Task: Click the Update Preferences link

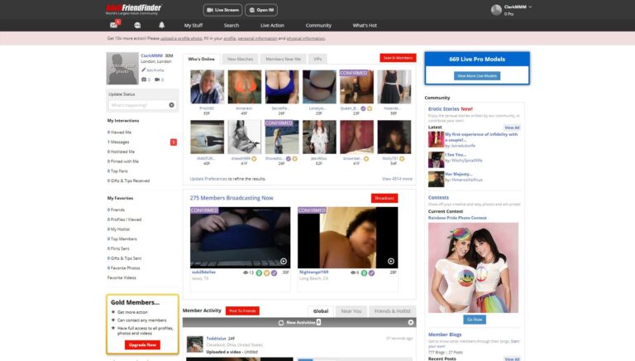Action: click(208, 179)
